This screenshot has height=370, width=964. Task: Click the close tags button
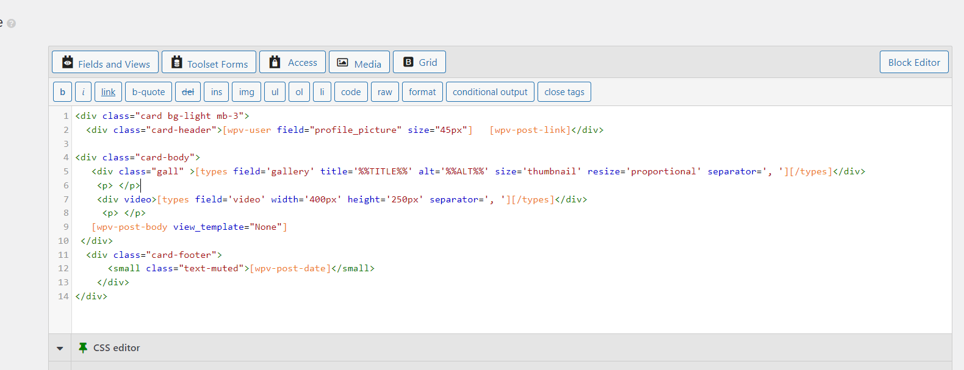click(x=564, y=92)
